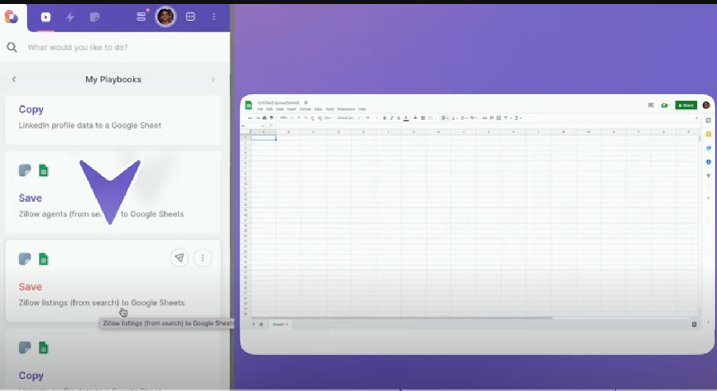The height and width of the screenshot is (391, 717).
Task: Toggle the Bardeen panel layout icon
Action: click(x=190, y=17)
